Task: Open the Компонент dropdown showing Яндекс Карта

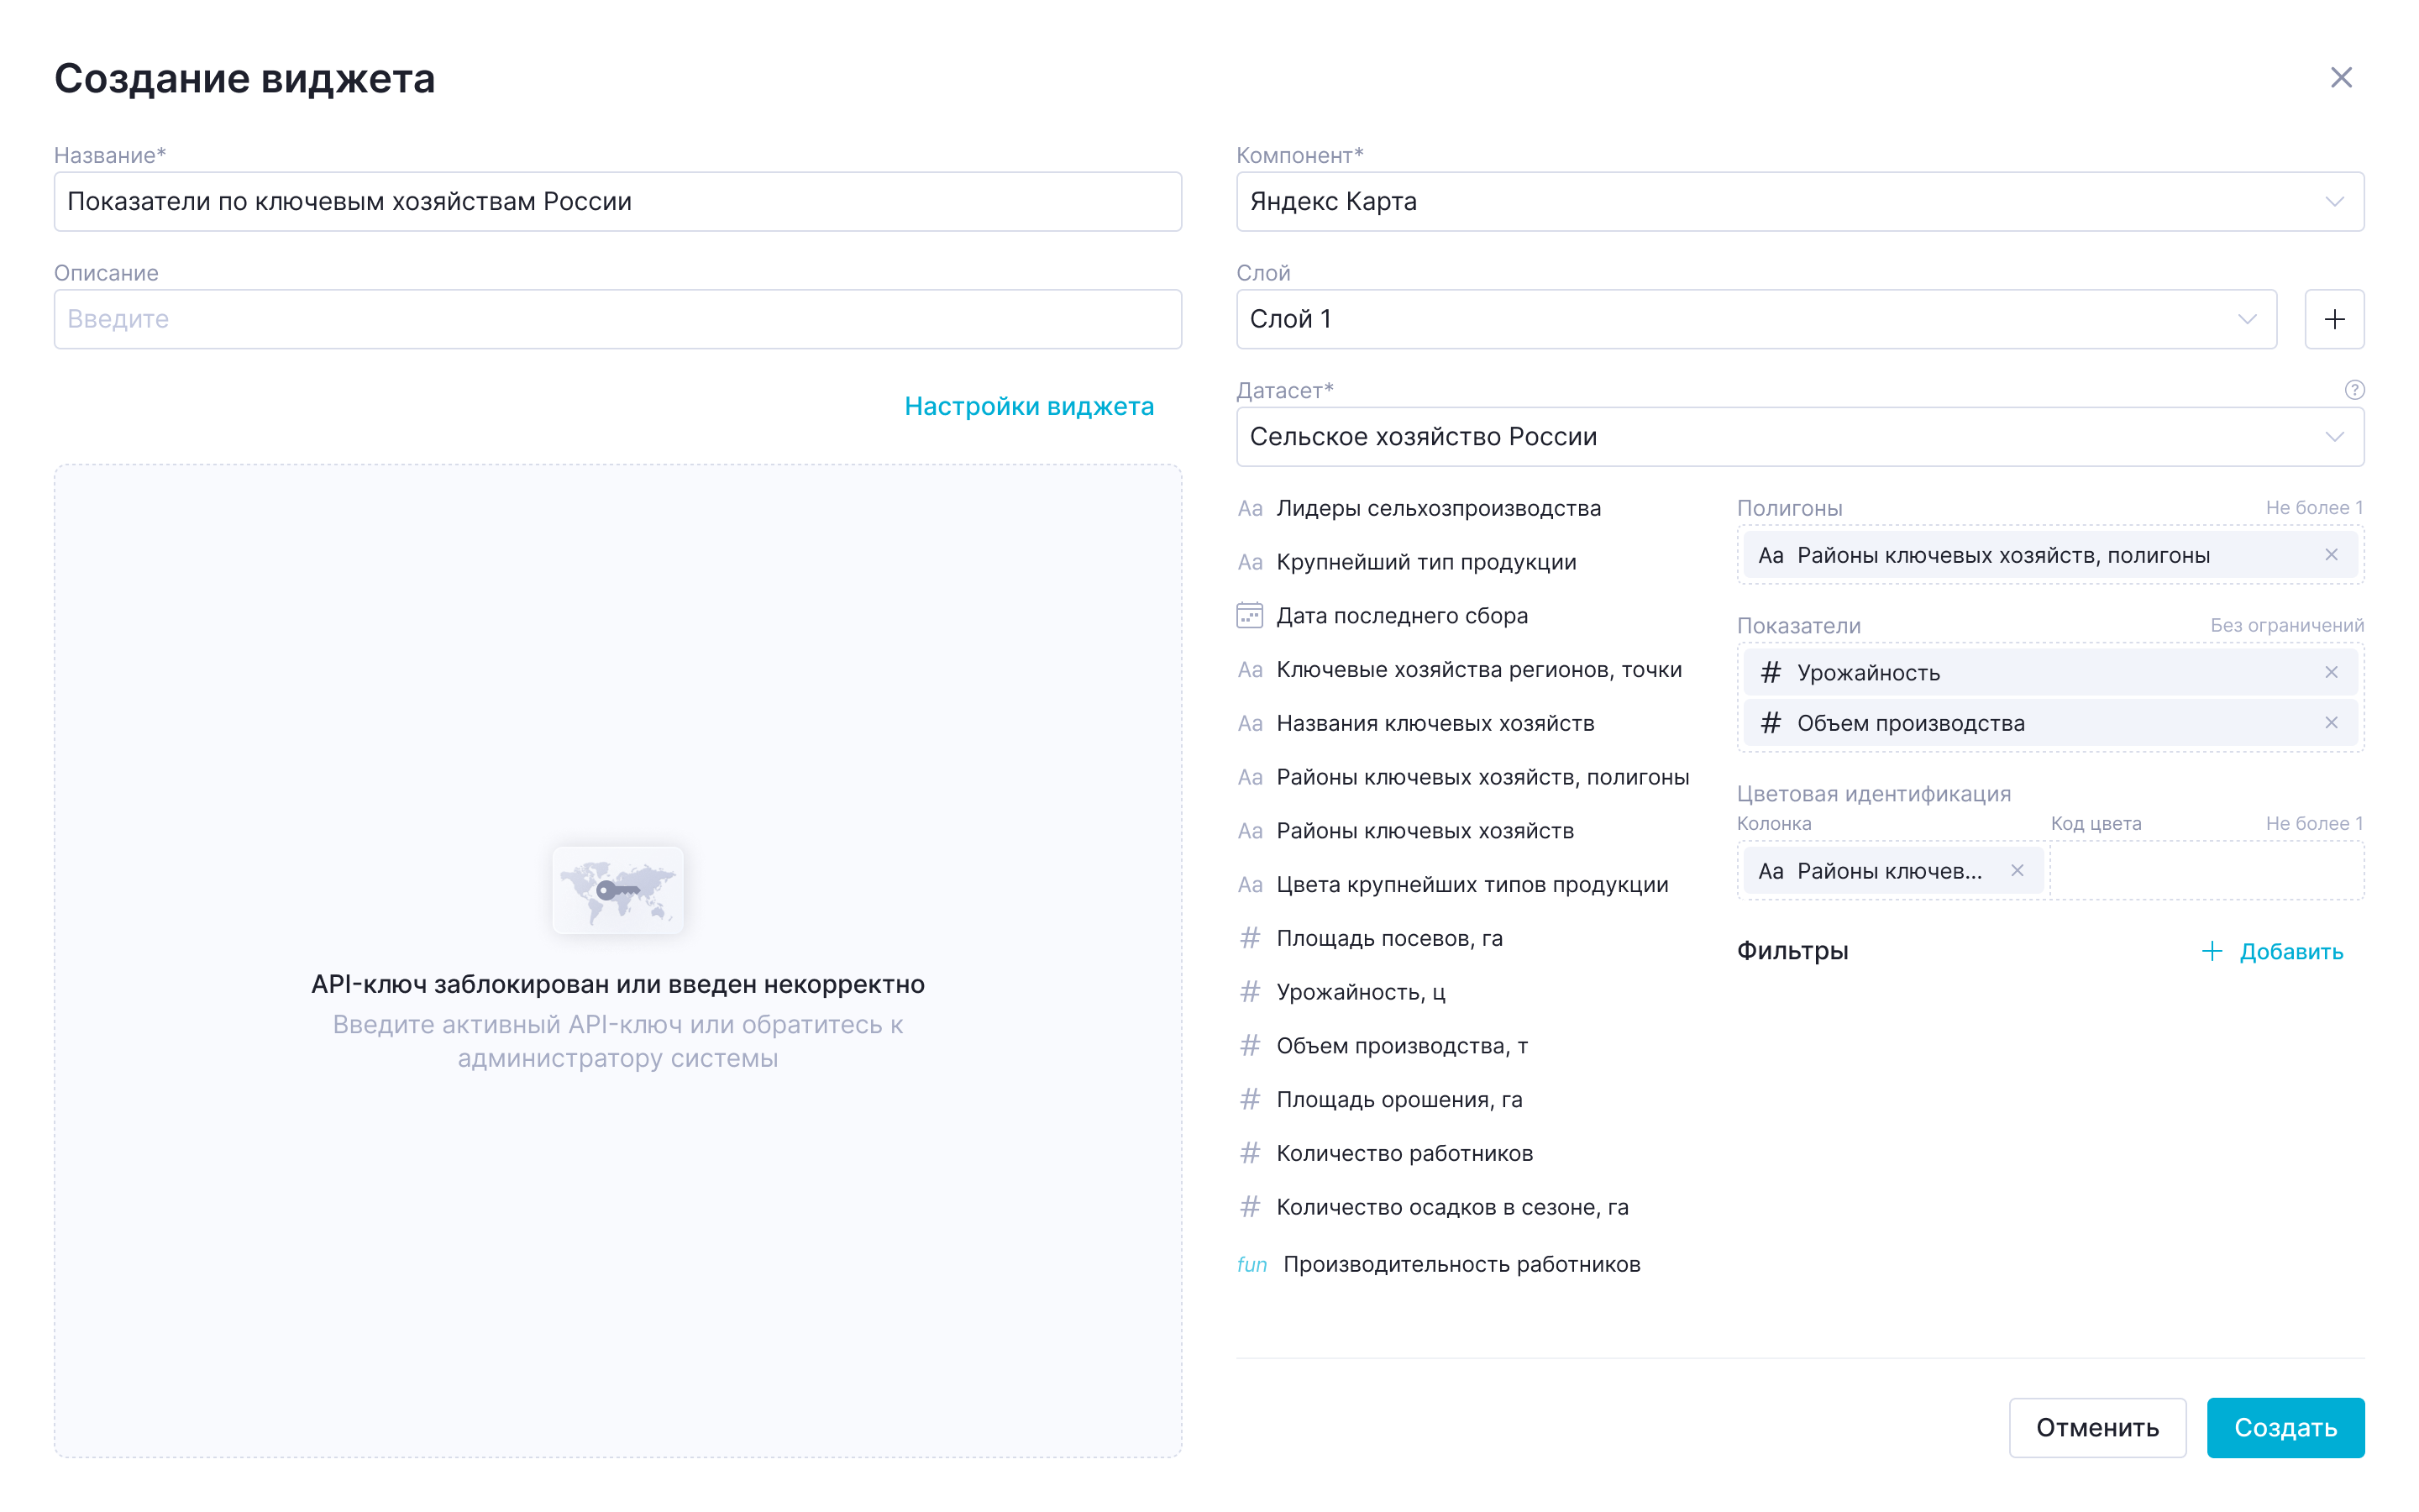Action: coord(1799,201)
